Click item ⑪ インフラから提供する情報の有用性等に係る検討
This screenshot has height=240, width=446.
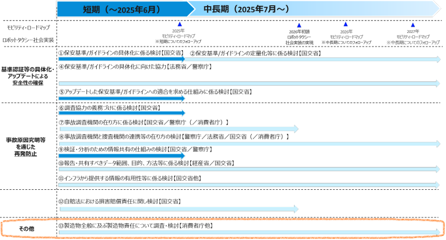130,179
